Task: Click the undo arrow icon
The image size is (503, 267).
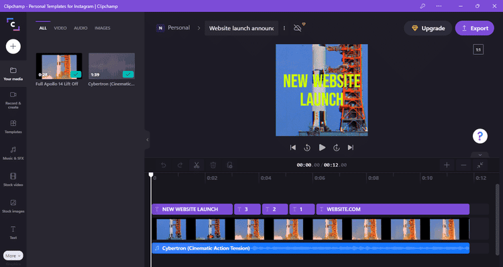Action: (163, 165)
